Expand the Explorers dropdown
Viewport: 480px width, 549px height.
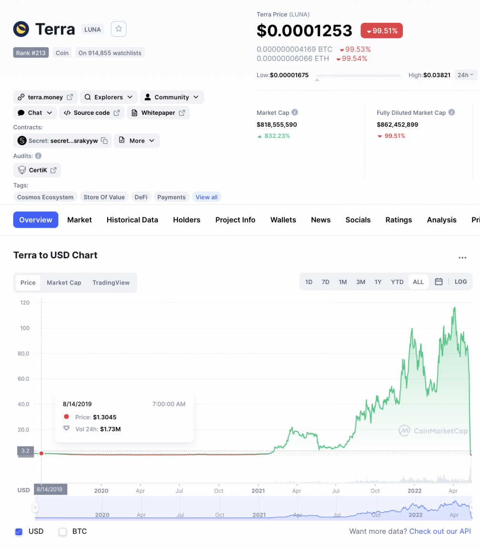(109, 97)
